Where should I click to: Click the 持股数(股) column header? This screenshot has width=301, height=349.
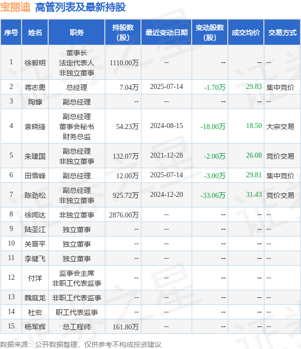(x=123, y=33)
